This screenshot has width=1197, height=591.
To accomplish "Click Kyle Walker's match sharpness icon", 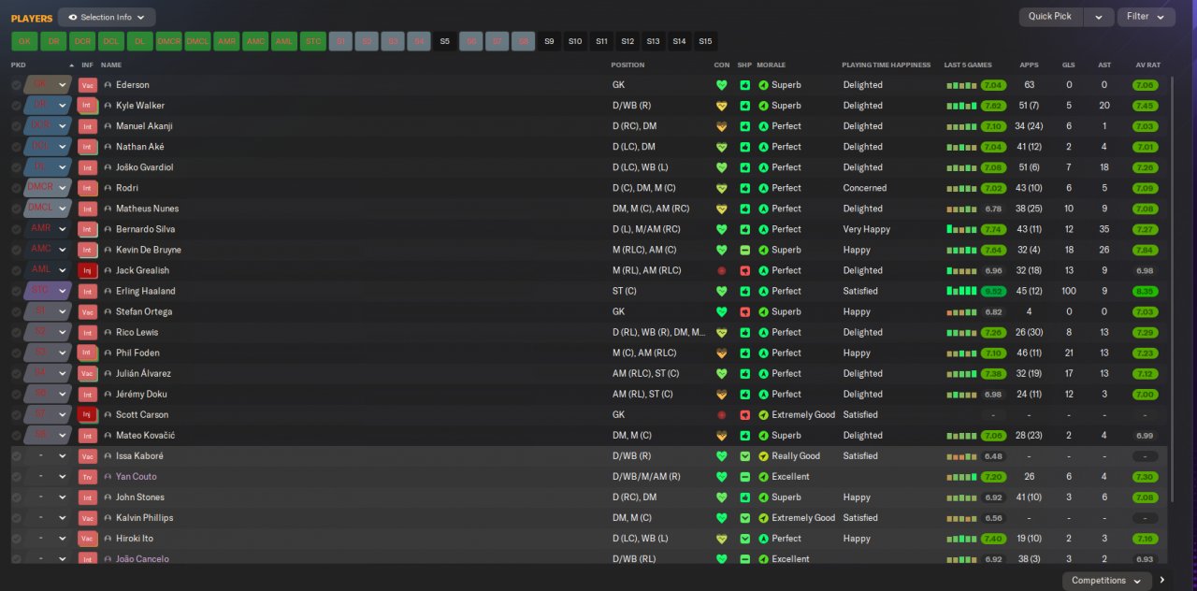I will [x=744, y=106].
